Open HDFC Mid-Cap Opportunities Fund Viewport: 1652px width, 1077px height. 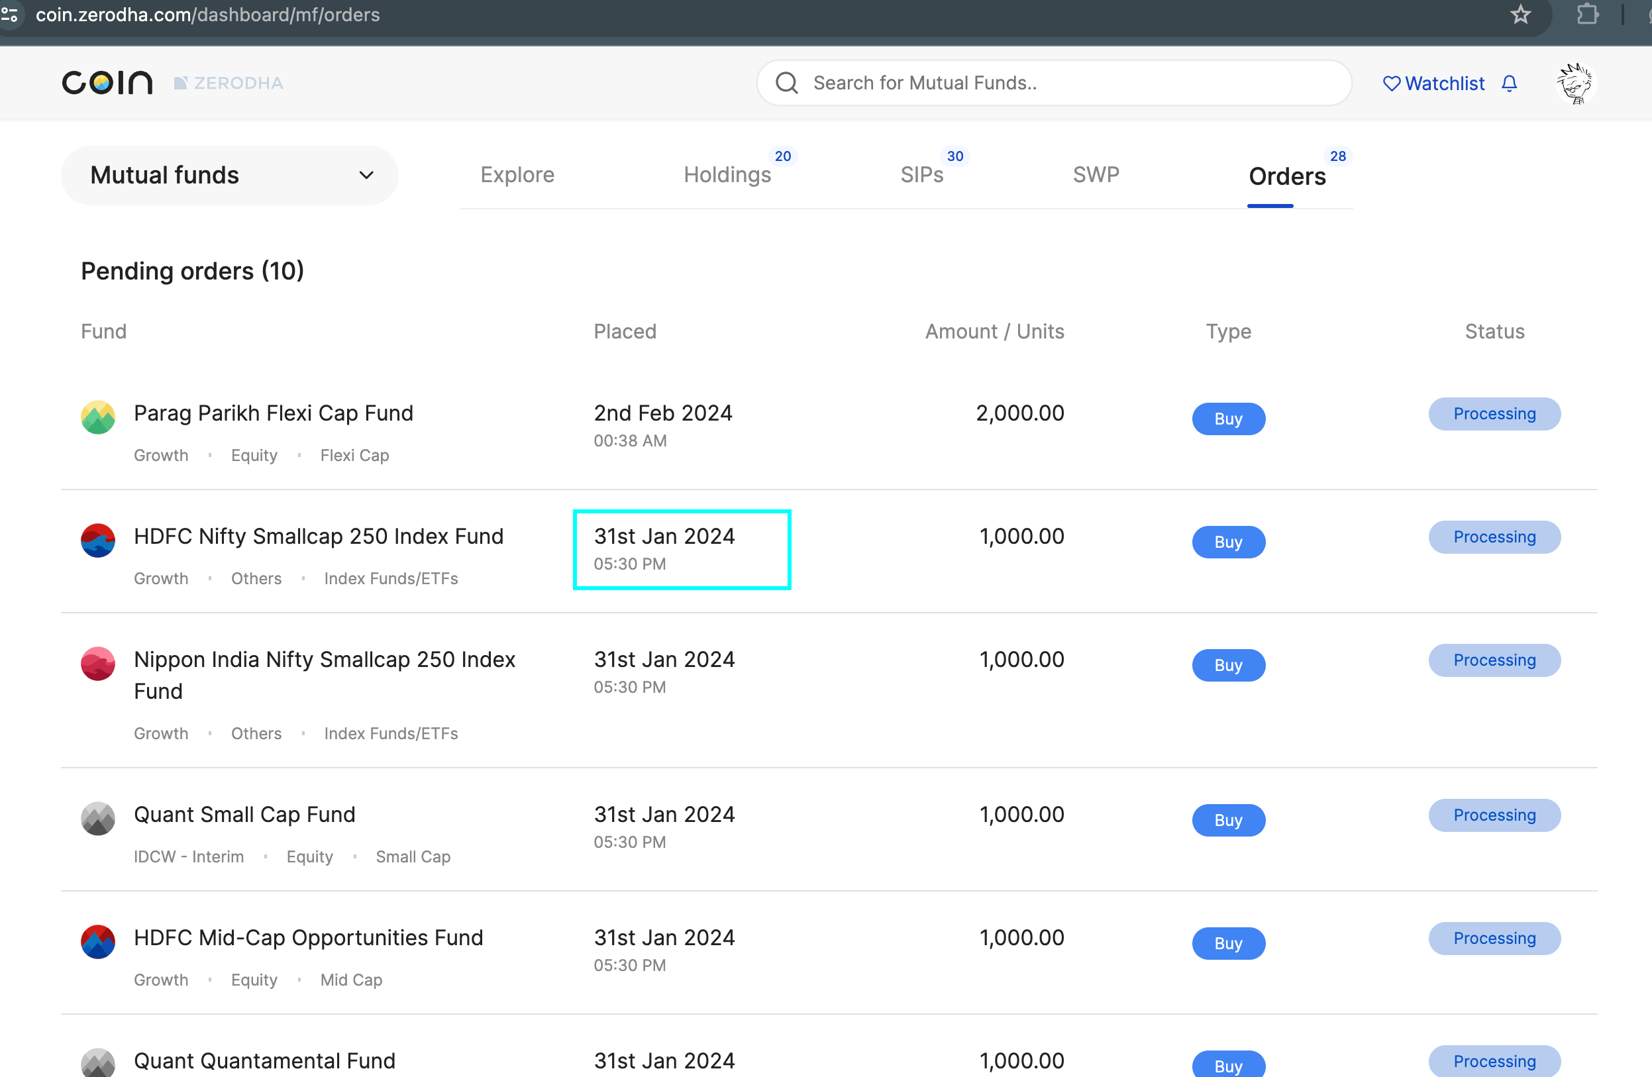pyautogui.click(x=308, y=937)
